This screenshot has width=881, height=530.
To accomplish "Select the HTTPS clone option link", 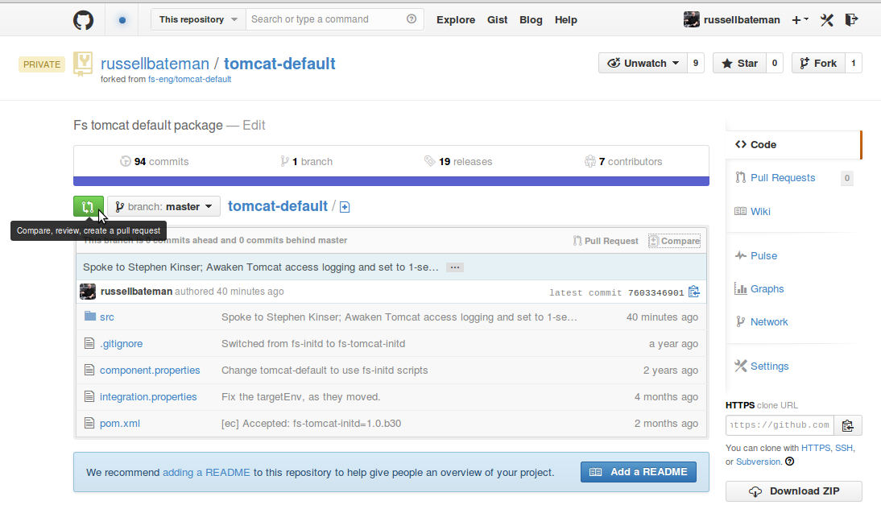I will pos(816,448).
